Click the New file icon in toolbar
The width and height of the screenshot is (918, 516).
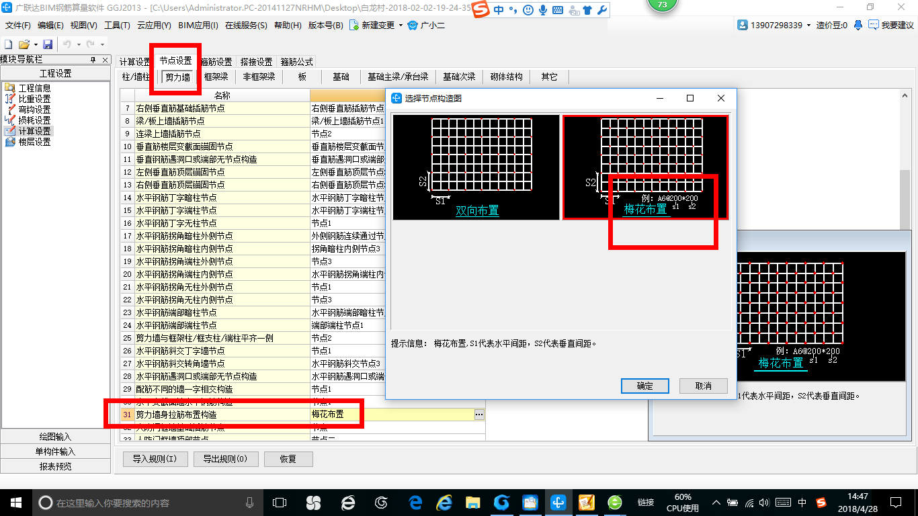pos(9,44)
